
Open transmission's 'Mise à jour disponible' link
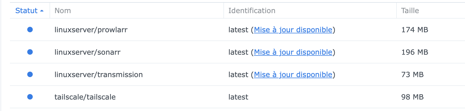tap(293, 75)
